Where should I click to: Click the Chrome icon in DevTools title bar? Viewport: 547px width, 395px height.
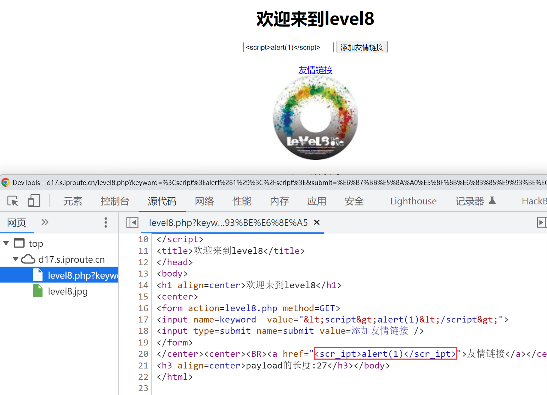[x=6, y=182]
